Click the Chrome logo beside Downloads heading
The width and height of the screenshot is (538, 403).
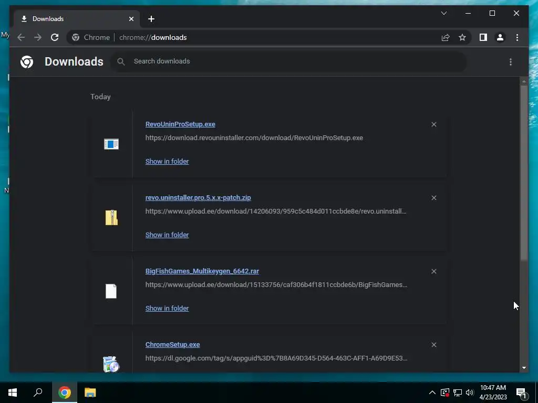(27, 62)
